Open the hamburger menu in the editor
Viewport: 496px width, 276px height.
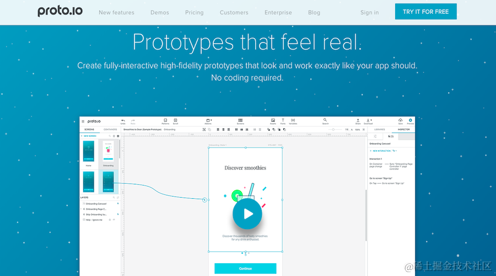pos(83,121)
